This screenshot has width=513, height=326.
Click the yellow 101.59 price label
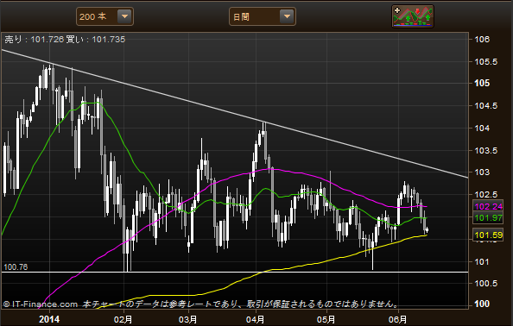488,235
